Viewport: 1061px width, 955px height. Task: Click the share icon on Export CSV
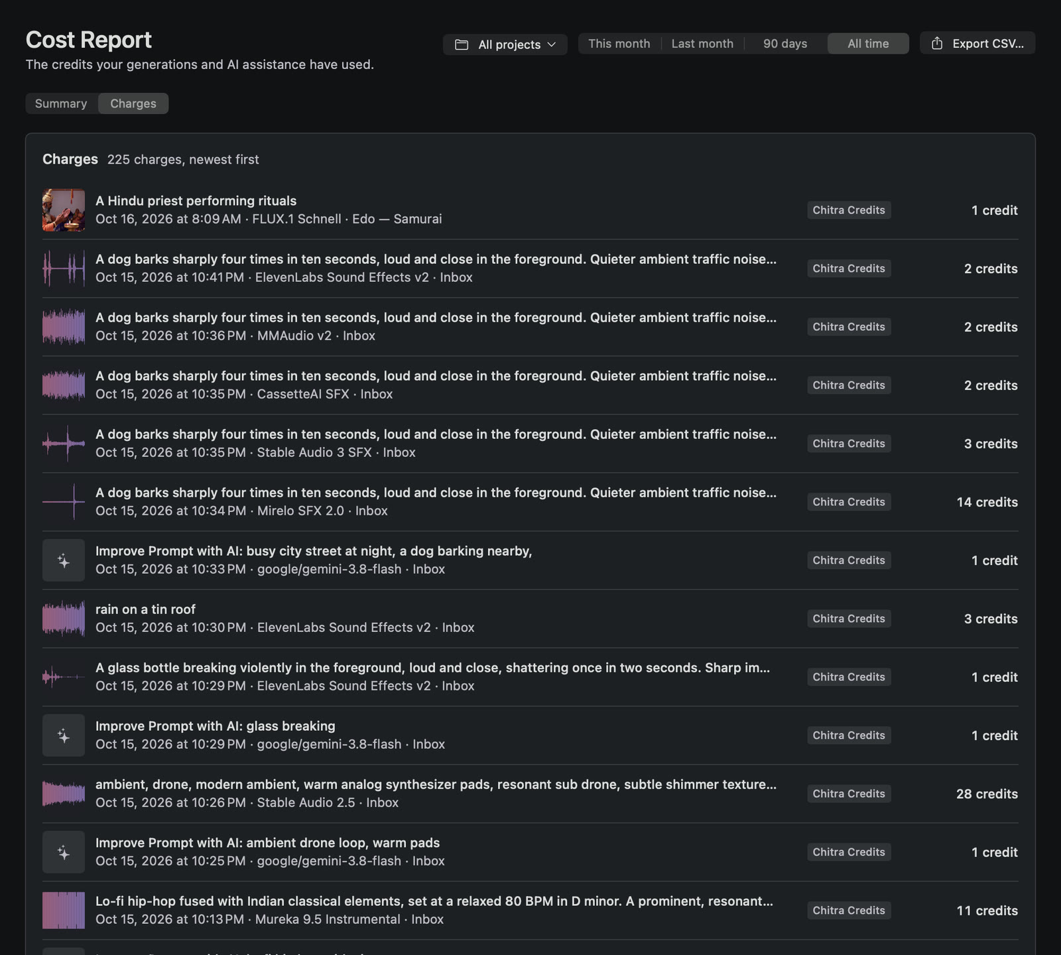pyautogui.click(x=937, y=43)
